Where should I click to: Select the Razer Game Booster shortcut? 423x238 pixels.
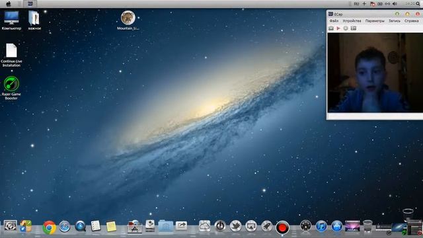tap(11, 88)
